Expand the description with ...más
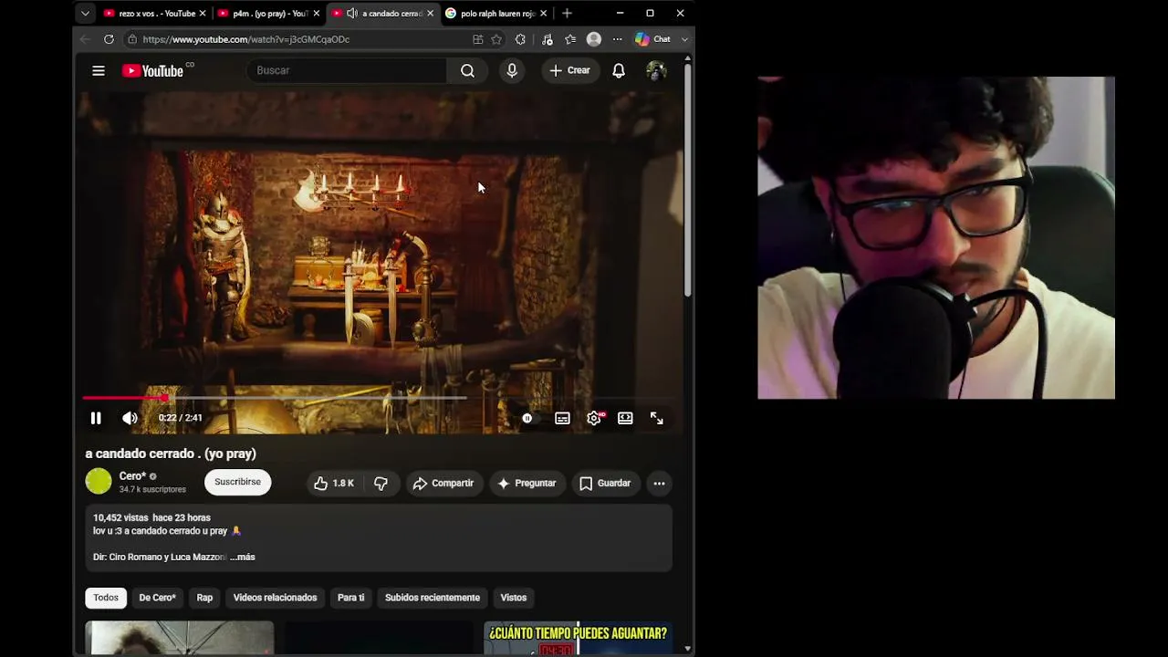 coord(243,557)
